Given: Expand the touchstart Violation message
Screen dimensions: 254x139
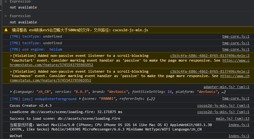Looking at the screenshot, I should (x=11, y=56).
